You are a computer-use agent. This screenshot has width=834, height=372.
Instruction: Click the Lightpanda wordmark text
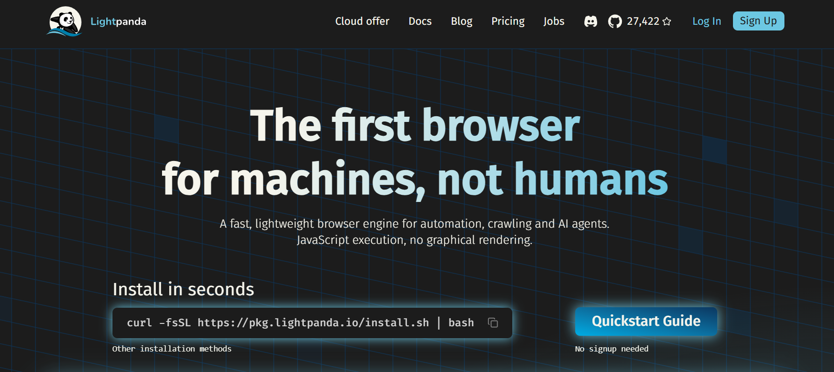118,21
